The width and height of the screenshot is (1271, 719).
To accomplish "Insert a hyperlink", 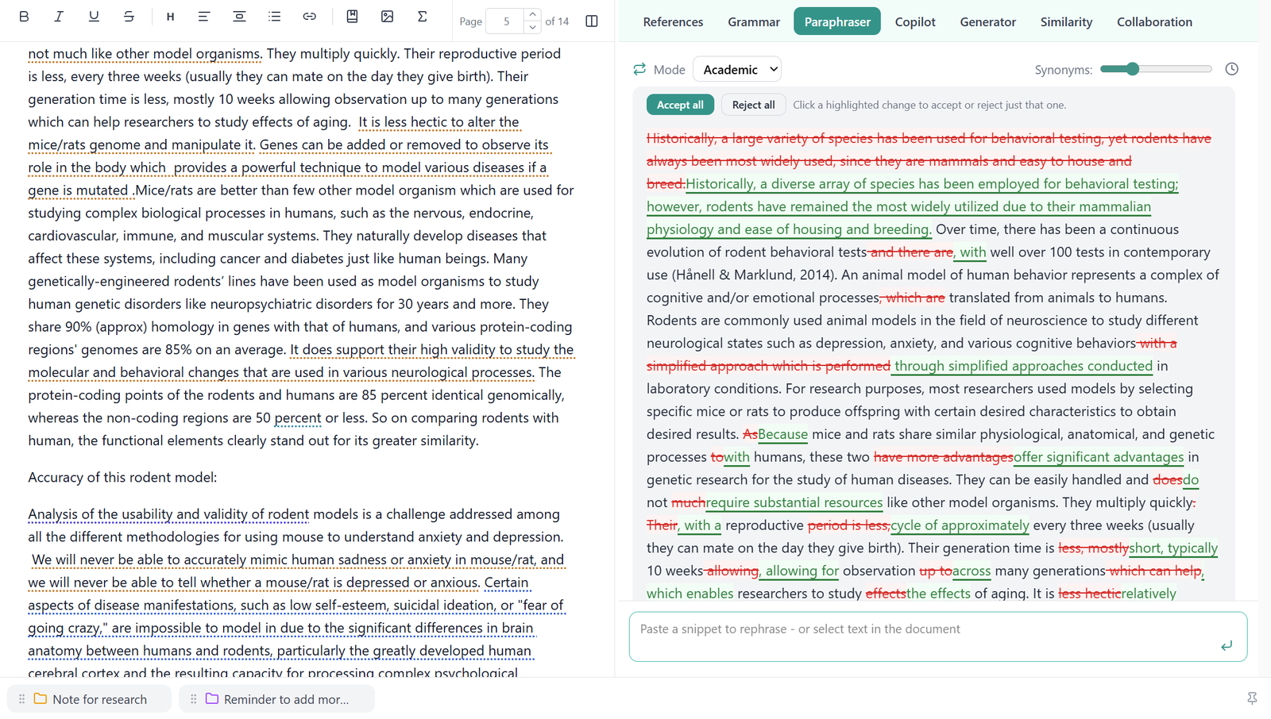I will tap(309, 17).
